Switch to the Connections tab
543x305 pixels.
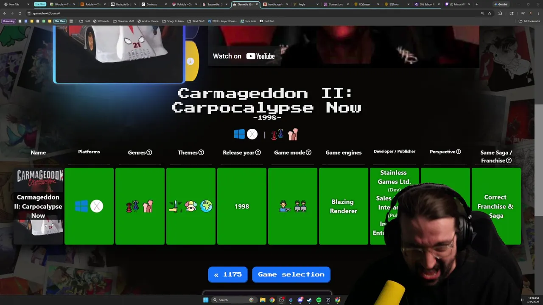pos(336,4)
